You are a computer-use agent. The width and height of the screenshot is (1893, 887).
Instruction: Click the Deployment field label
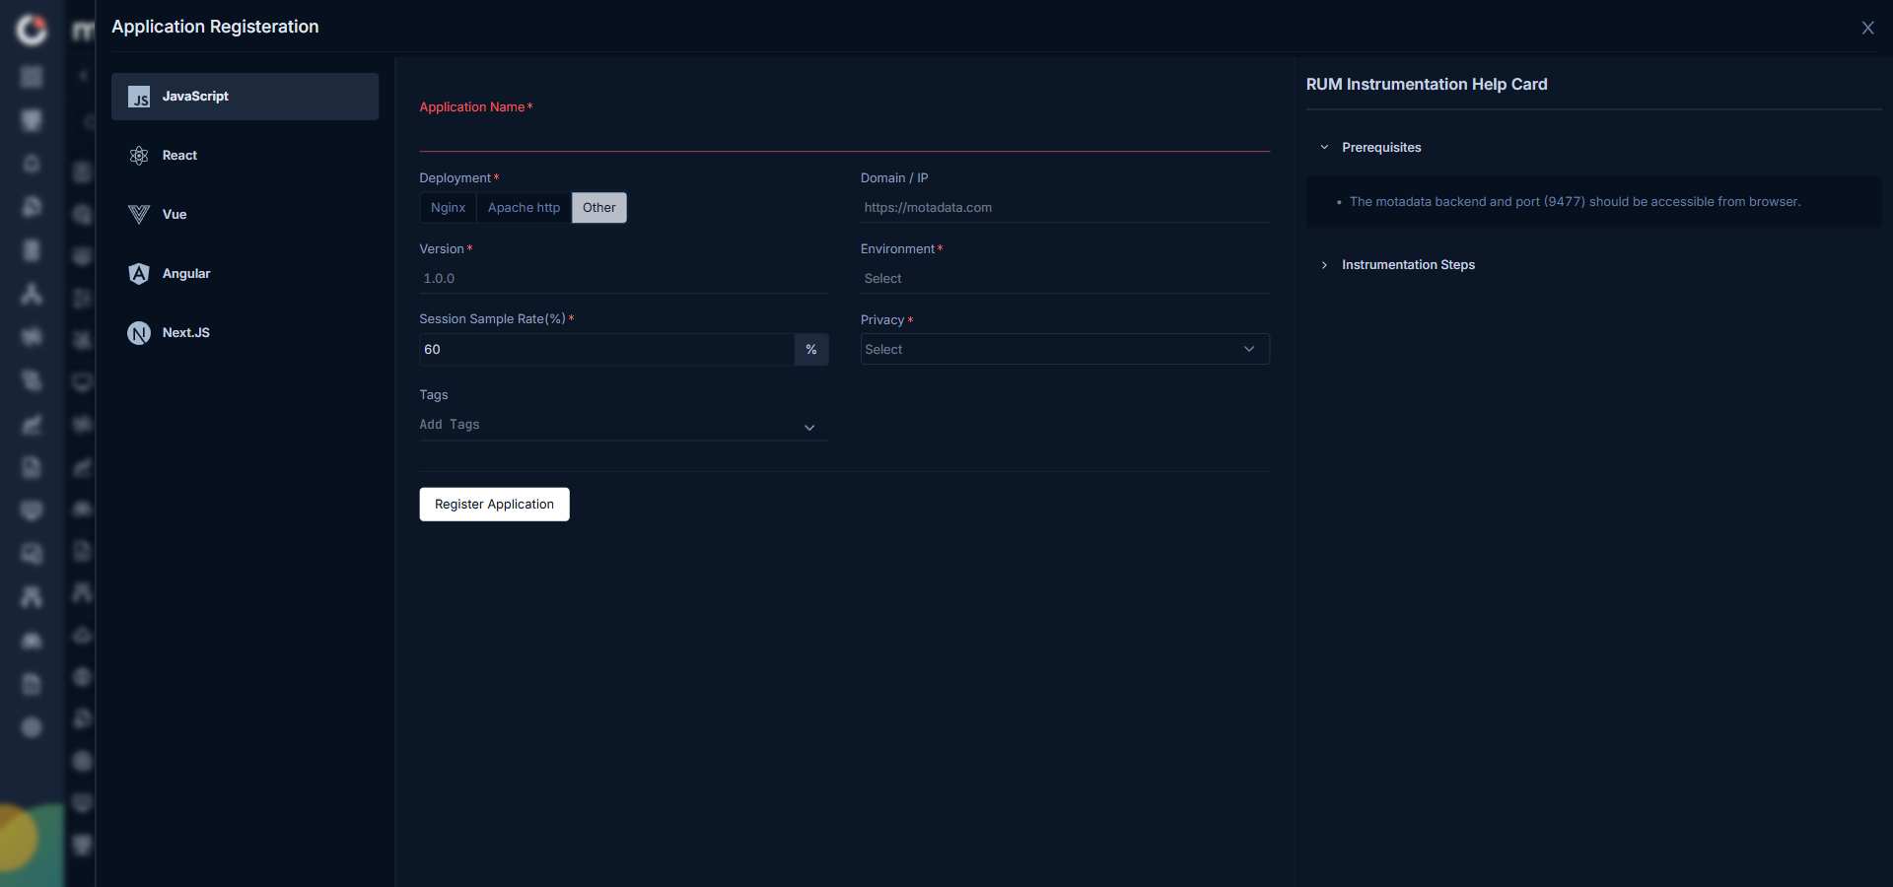tap(455, 178)
